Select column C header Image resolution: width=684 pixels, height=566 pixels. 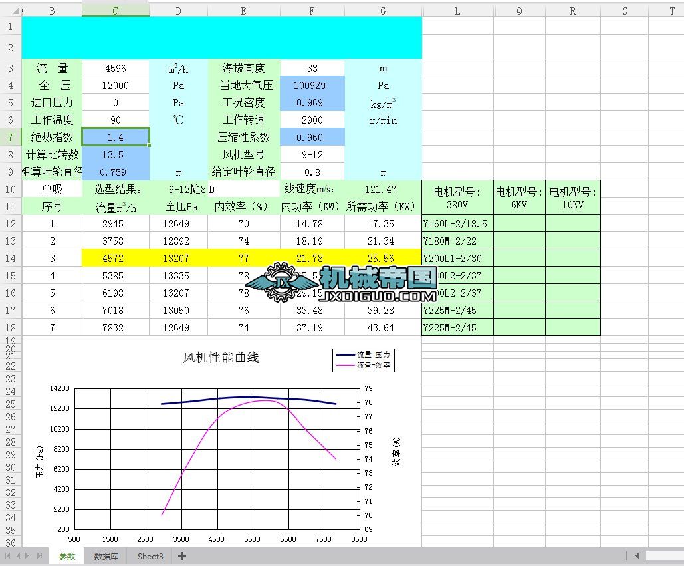click(116, 11)
